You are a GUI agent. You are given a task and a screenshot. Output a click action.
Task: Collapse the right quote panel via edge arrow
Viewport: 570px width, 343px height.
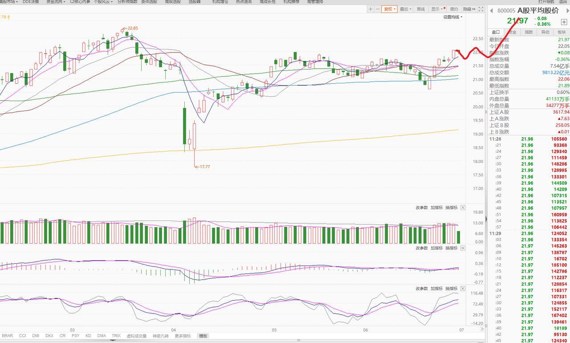pyautogui.click(x=486, y=218)
